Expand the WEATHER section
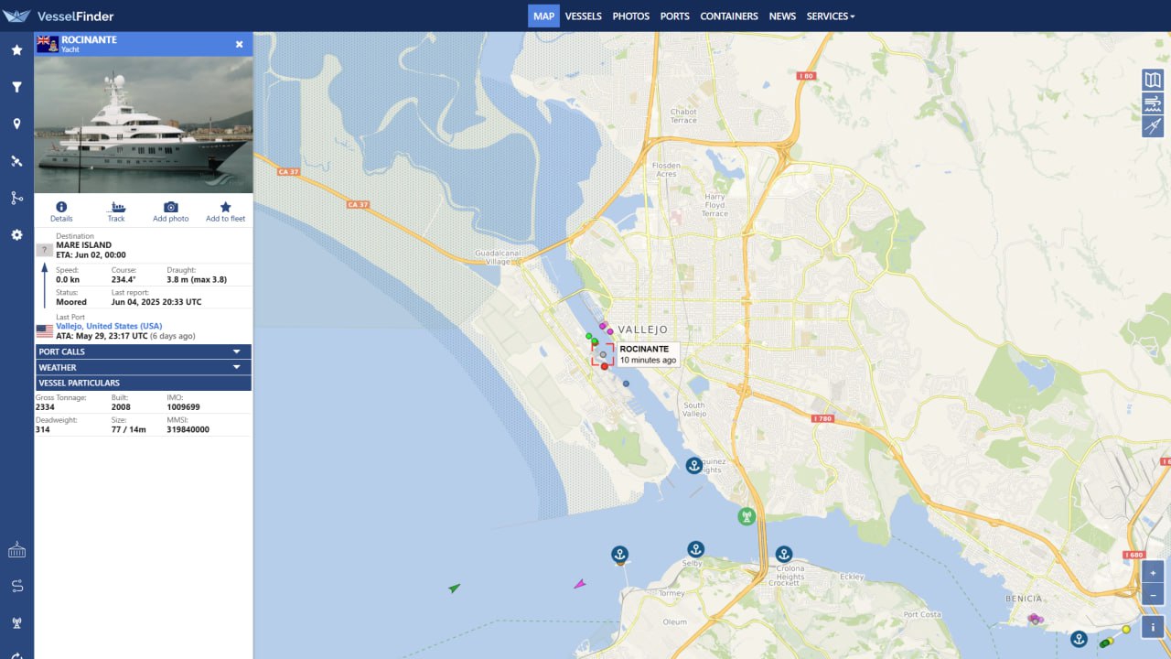 (143, 367)
